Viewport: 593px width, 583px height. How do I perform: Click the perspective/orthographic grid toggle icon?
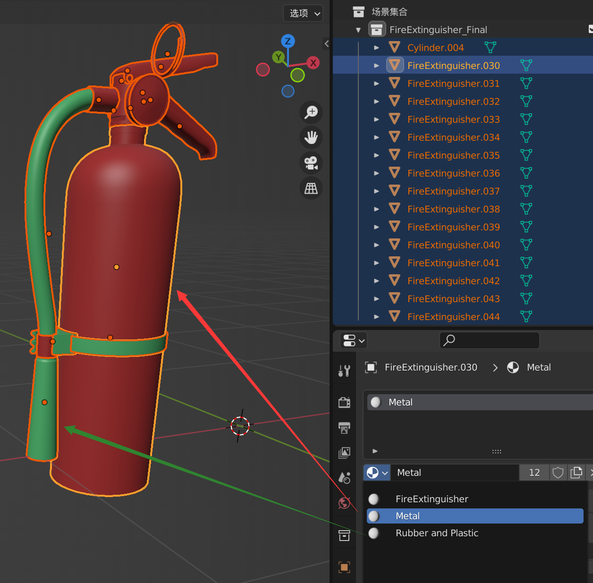311,188
